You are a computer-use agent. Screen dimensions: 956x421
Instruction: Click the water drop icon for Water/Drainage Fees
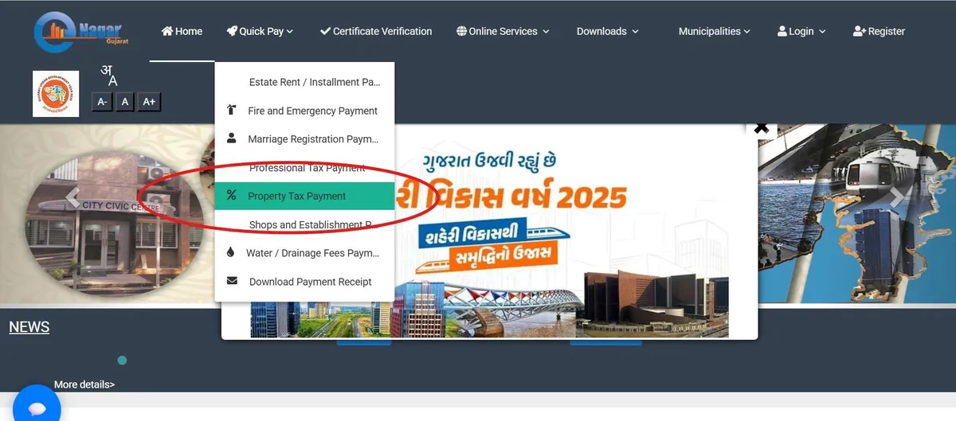(231, 252)
